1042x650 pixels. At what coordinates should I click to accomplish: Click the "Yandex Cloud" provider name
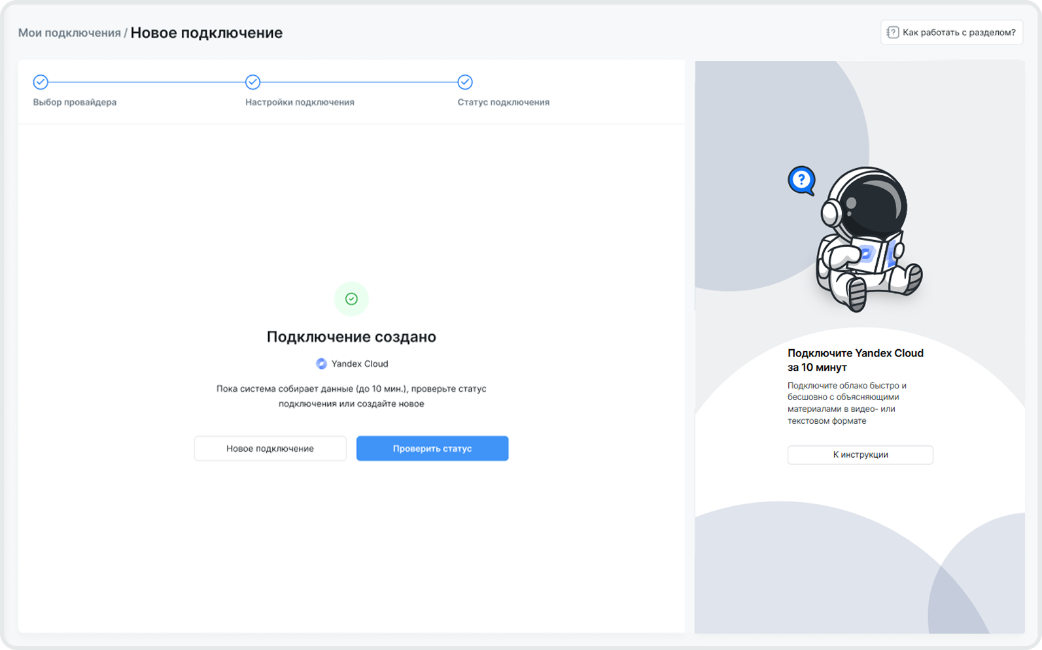pyautogui.click(x=359, y=364)
